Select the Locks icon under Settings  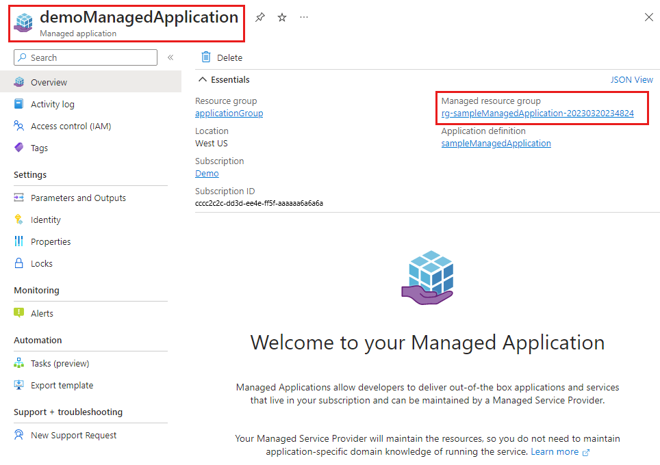(19, 263)
